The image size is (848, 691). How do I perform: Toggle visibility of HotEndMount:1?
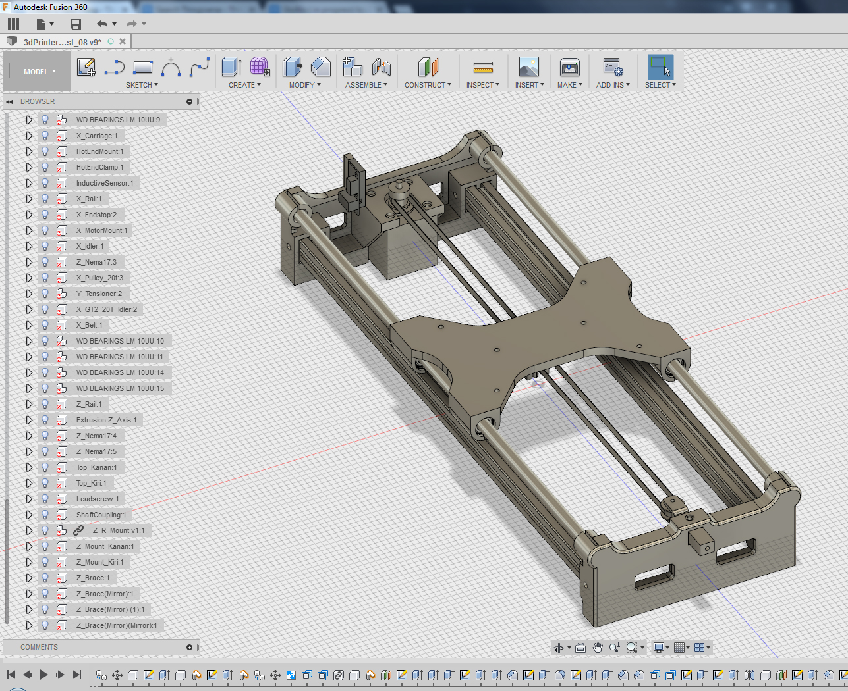pos(45,151)
